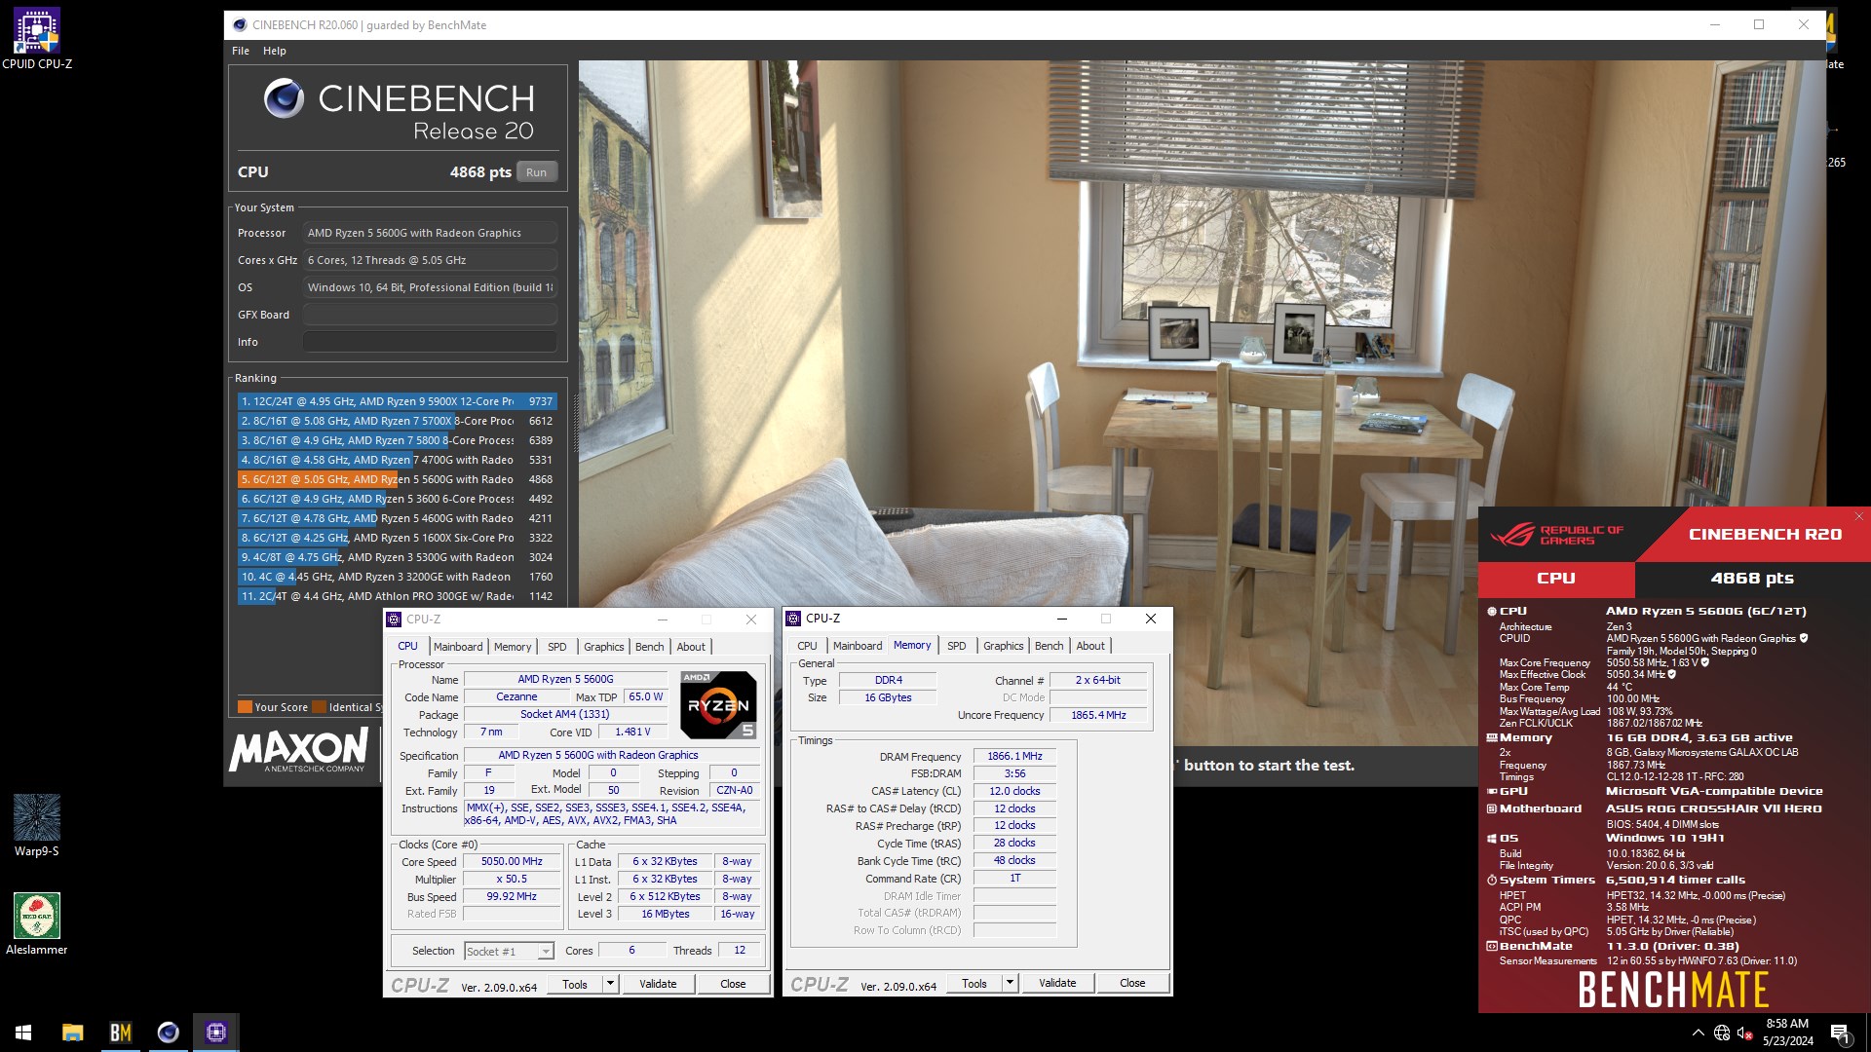Click the 4868 pts score in BenchMate panel
1871x1052 pixels.
tap(1751, 579)
